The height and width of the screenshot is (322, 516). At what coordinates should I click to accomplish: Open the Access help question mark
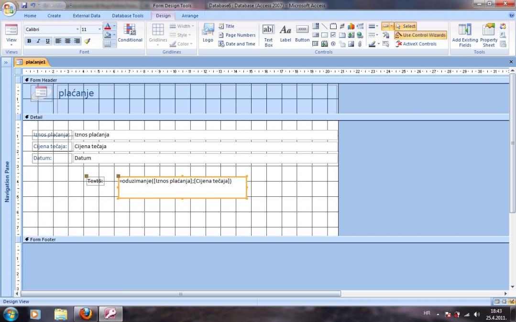click(511, 15)
